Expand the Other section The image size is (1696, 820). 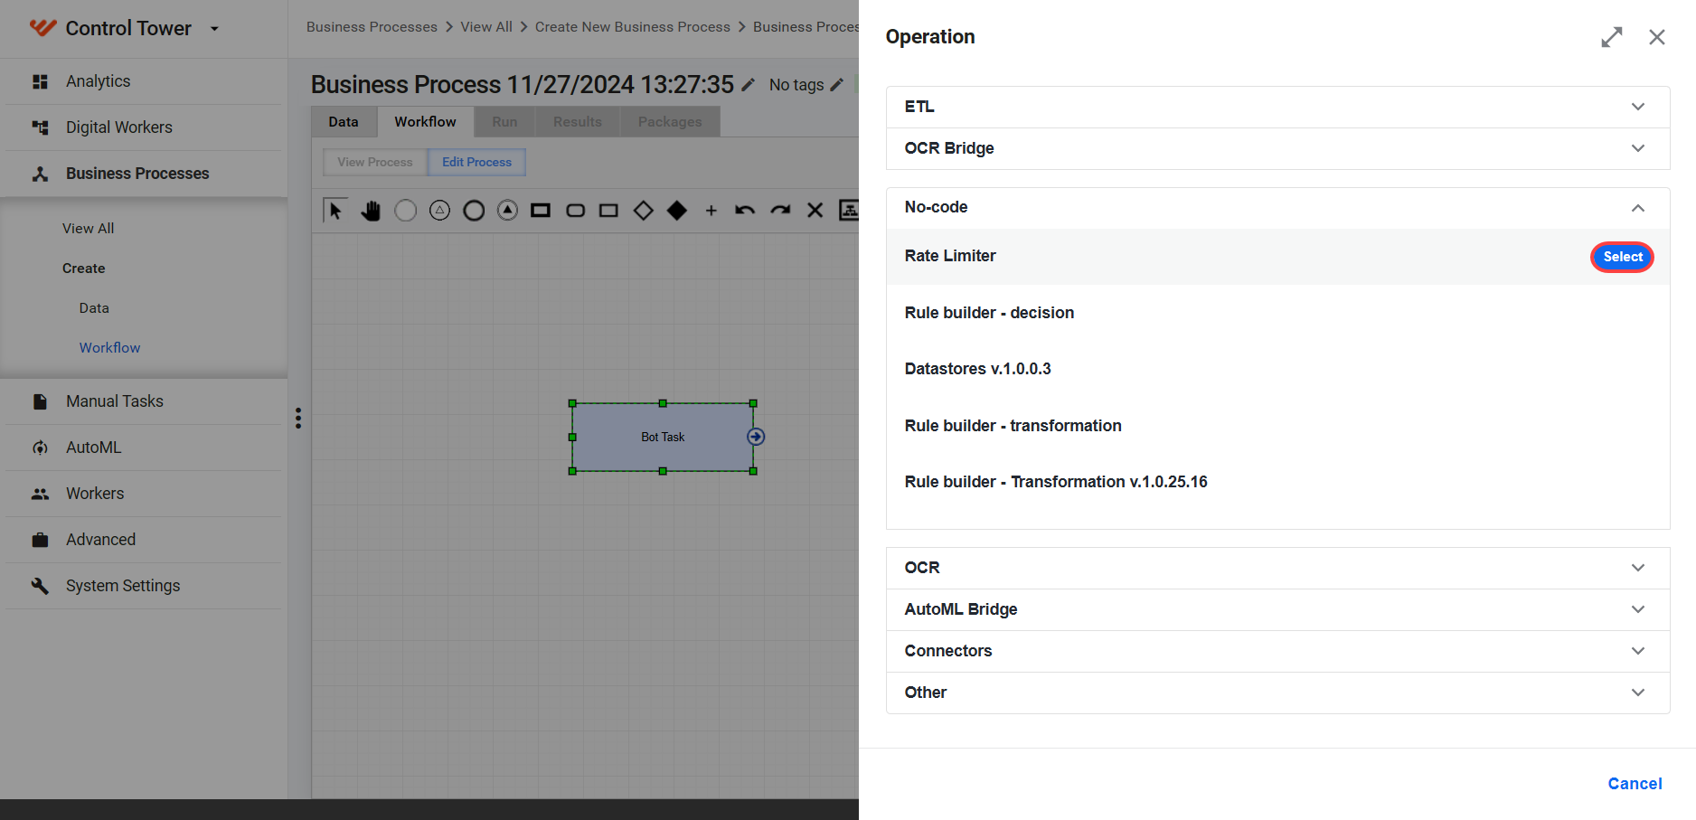pyautogui.click(x=1277, y=693)
